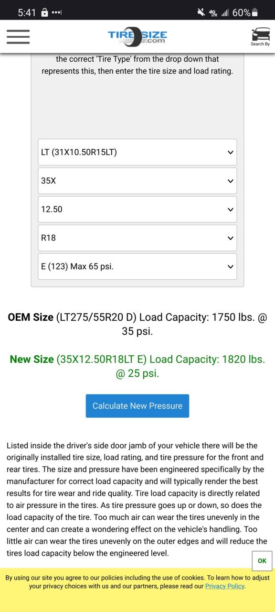Open the 12.50 tire width dropdown
Image resolution: width=275 pixels, height=612 pixels.
tap(137, 209)
